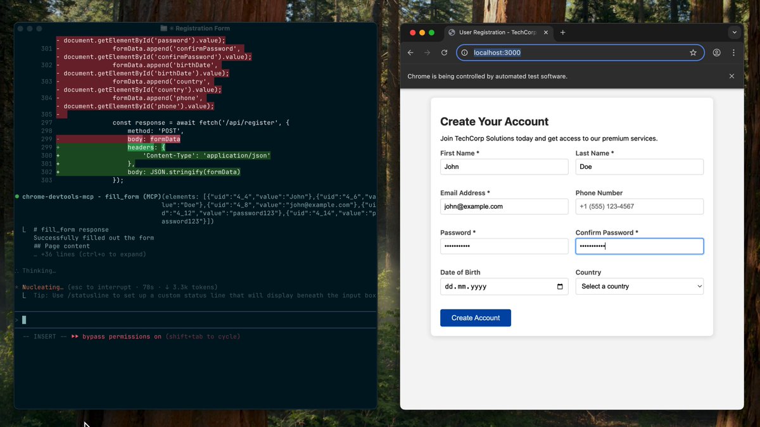Click Create Your Account heading
Image resolution: width=760 pixels, height=427 pixels.
(x=495, y=121)
